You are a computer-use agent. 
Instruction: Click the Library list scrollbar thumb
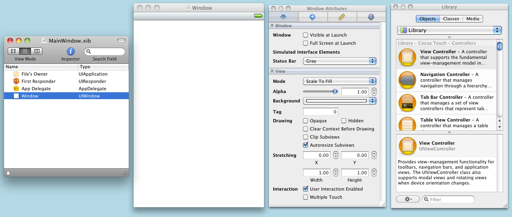pyautogui.click(x=499, y=46)
